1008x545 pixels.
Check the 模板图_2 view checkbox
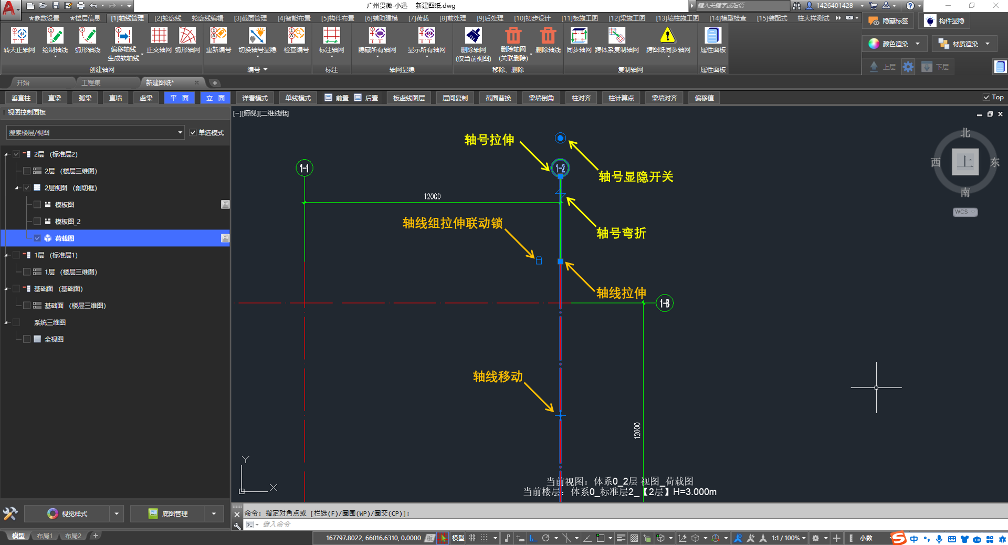[x=37, y=222]
